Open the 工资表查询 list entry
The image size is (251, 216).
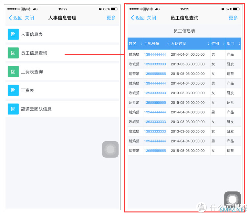click(x=62, y=72)
